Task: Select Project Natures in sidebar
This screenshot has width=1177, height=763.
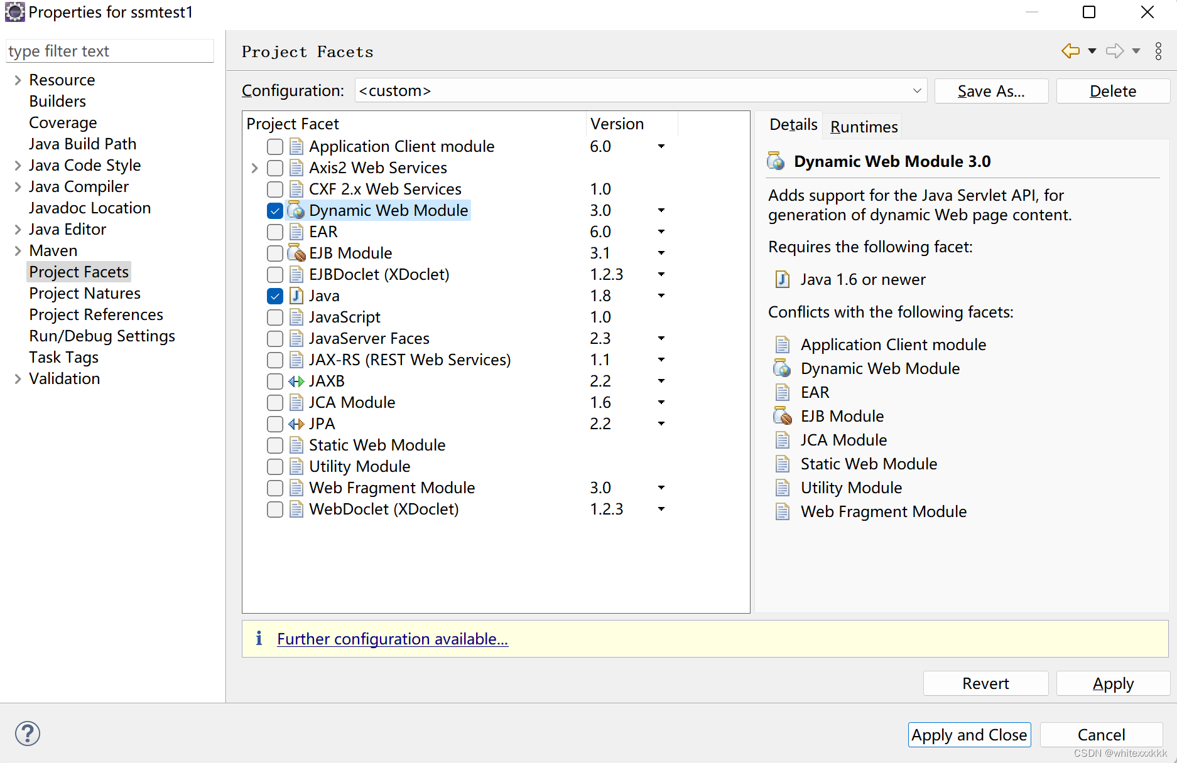Action: 85,294
